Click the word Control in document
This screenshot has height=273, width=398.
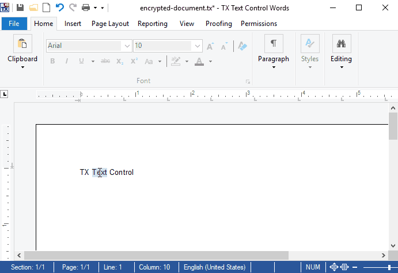tap(122, 172)
